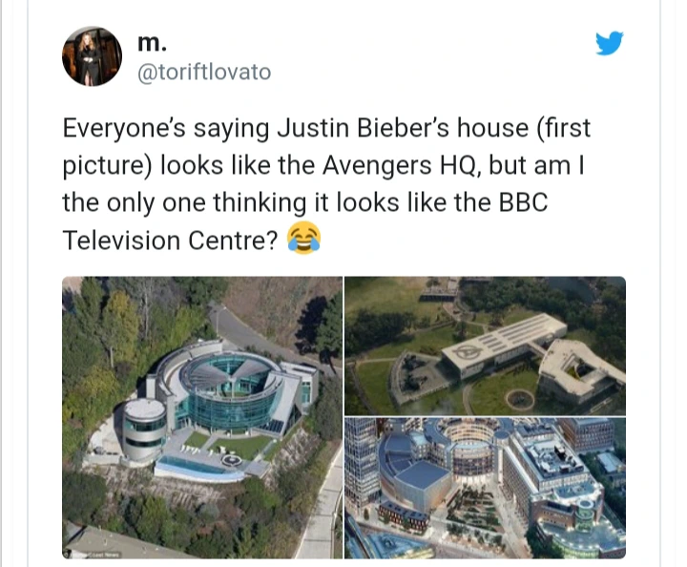The width and height of the screenshot is (687, 567).
Task: Open the BBC Television Centre photo
Action: pyautogui.click(x=485, y=488)
